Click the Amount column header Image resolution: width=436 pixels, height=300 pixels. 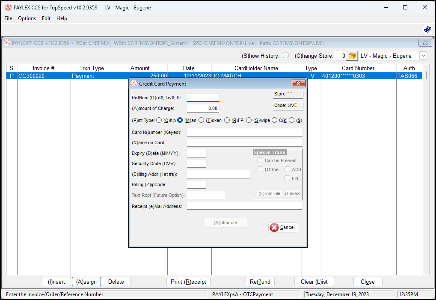pos(141,68)
